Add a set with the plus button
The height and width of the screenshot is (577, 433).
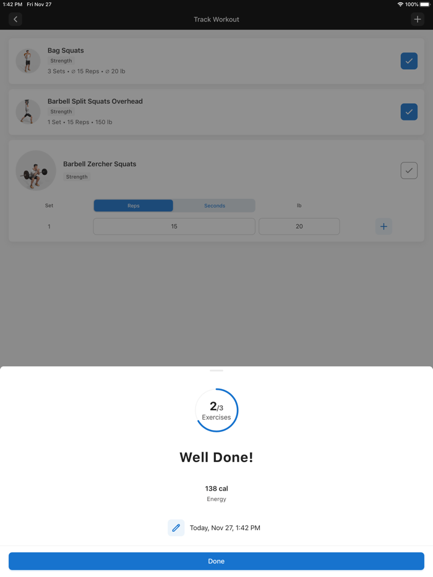(x=384, y=226)
